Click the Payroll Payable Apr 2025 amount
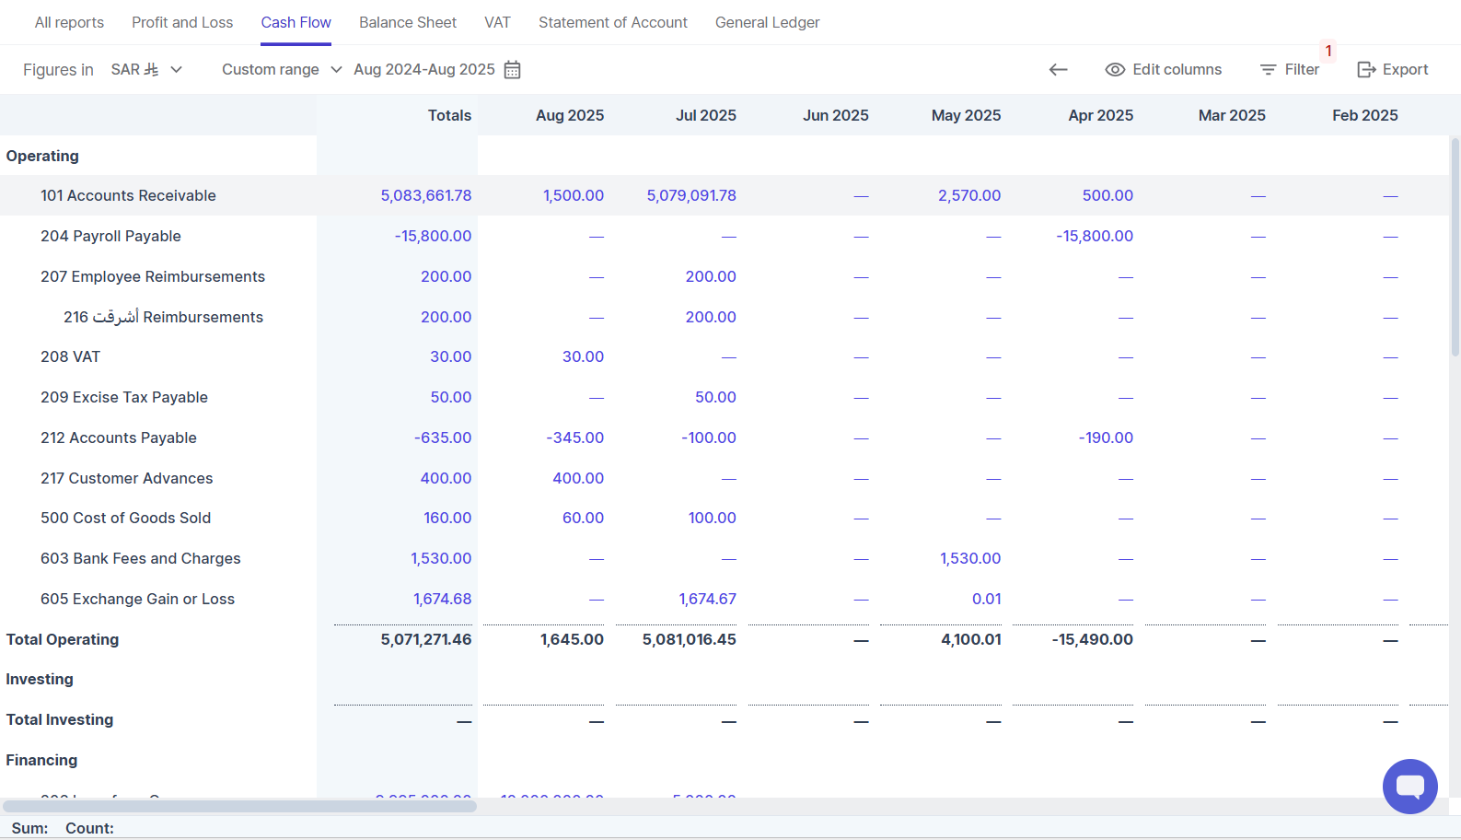1461x840 pixels. (x=1094, y=236)
